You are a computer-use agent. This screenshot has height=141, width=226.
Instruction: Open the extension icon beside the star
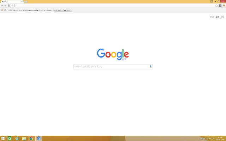coord(220,6)
